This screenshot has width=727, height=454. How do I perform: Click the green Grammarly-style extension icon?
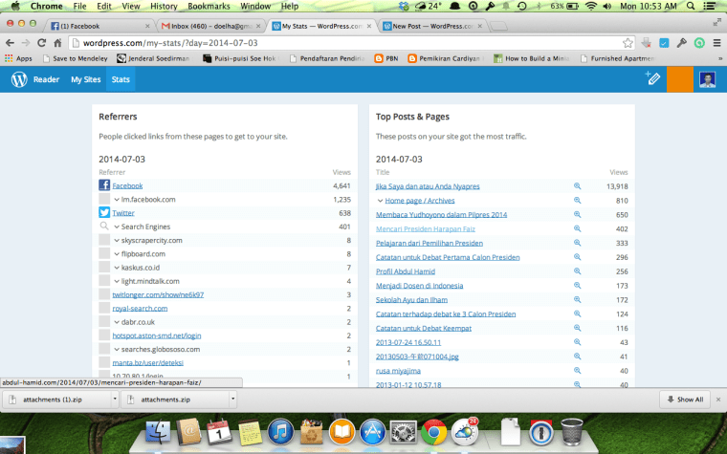pyautogui.click(x=699, y=43)
